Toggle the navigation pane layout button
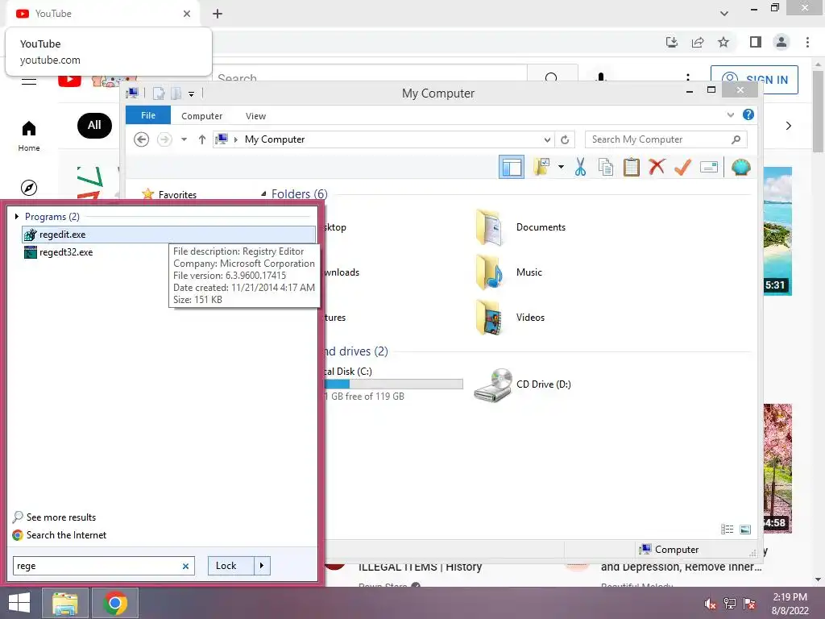The height and width of the screenshot is (619, 825). (512, 168)
